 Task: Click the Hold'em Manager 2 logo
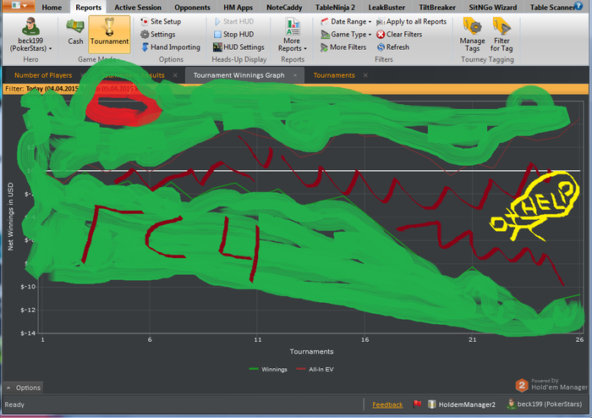[x=522, y=385]
